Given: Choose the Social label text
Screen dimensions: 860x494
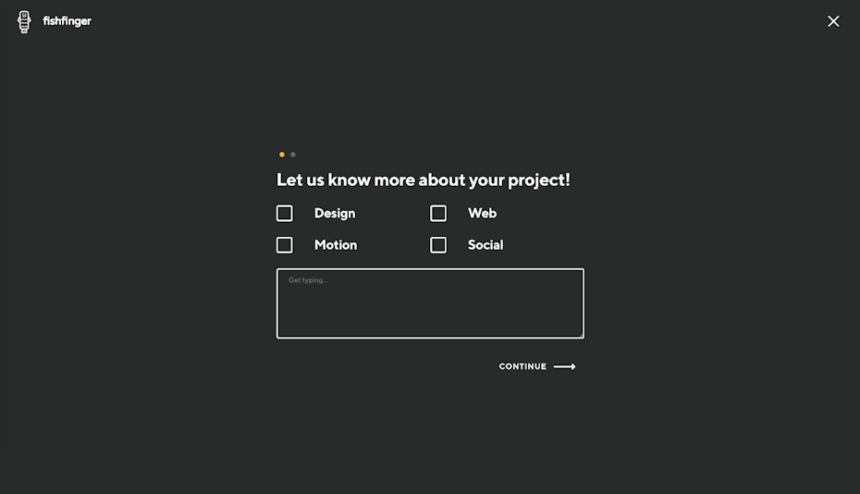Looking at the screenshot, I should (485, 245).
